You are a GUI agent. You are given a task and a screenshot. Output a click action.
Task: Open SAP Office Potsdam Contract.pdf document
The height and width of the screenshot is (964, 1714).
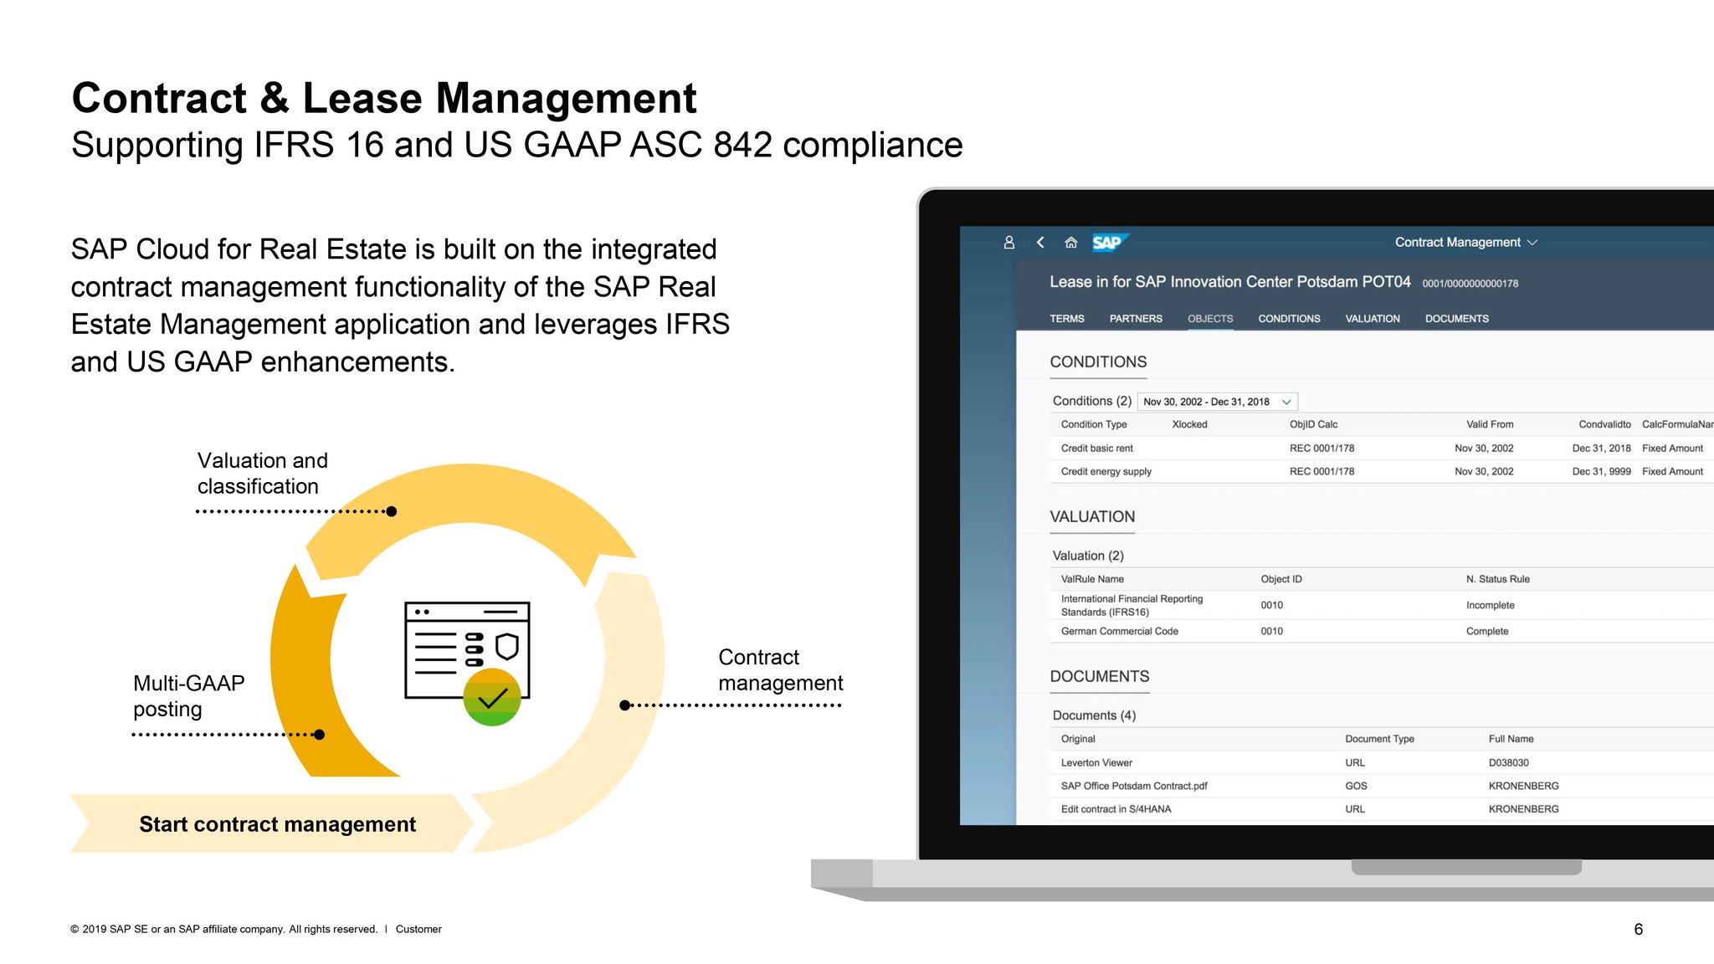(1133, 786)
